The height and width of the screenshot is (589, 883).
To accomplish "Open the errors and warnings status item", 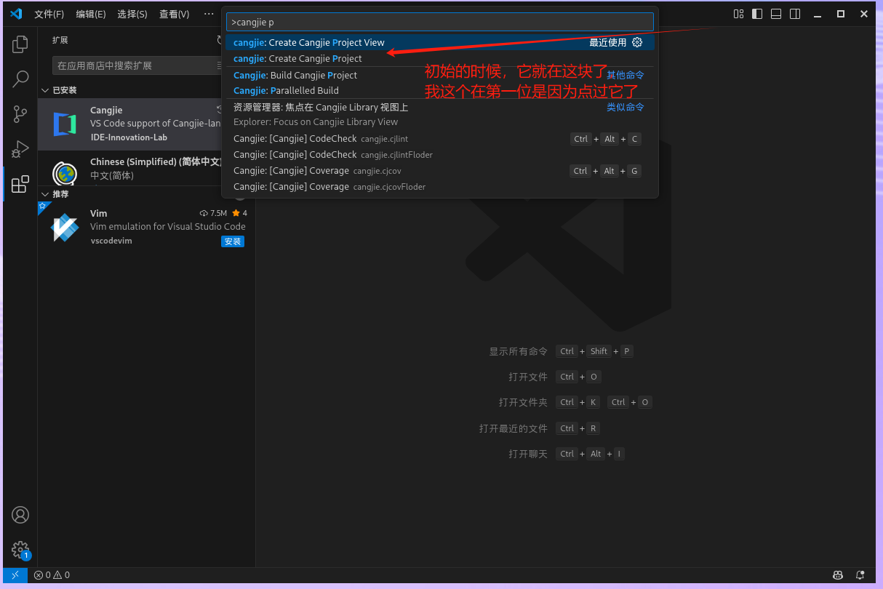I will (x=52, y=574).
